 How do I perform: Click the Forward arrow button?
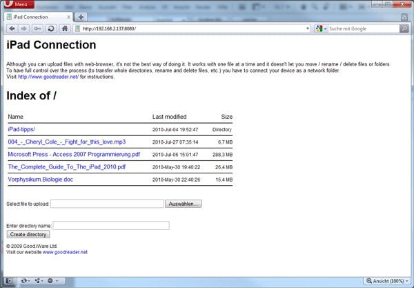(x=24, y=29)
